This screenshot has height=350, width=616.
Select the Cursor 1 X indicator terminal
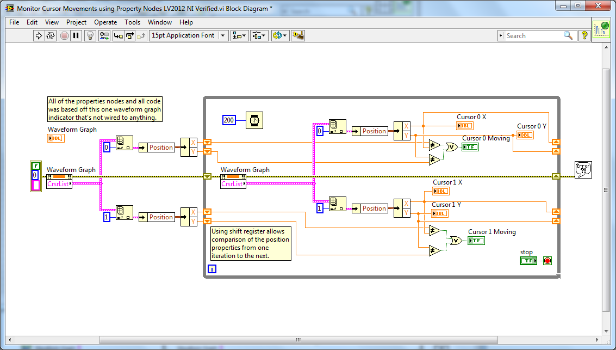pyautogui.click(x=440, y=191)
